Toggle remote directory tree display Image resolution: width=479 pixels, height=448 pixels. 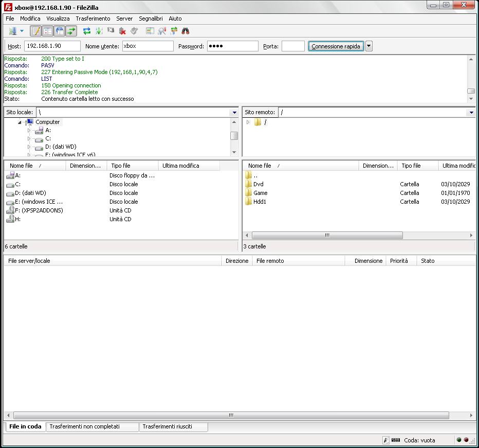(x=60, y=31)
